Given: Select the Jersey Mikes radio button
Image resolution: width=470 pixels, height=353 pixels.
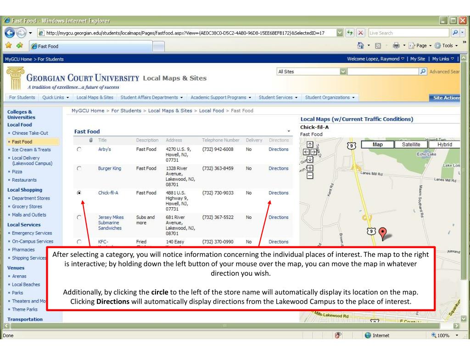Looking at the screenshot, I should point(79,217).
